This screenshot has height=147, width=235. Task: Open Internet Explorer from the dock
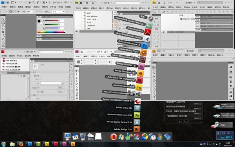point(152,137)
